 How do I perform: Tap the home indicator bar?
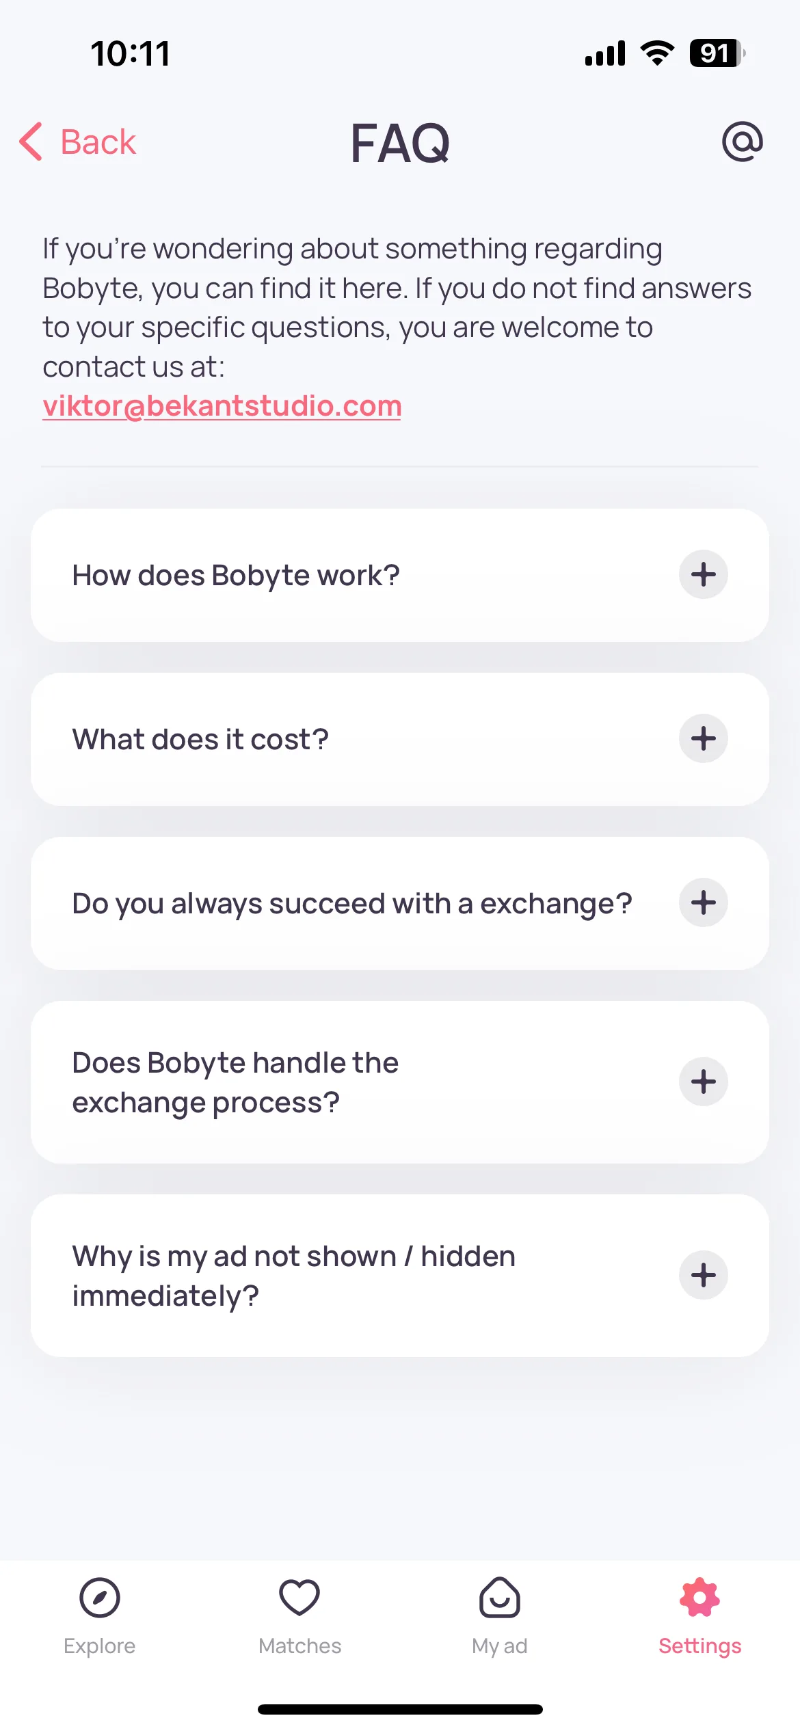(400, 1709)
